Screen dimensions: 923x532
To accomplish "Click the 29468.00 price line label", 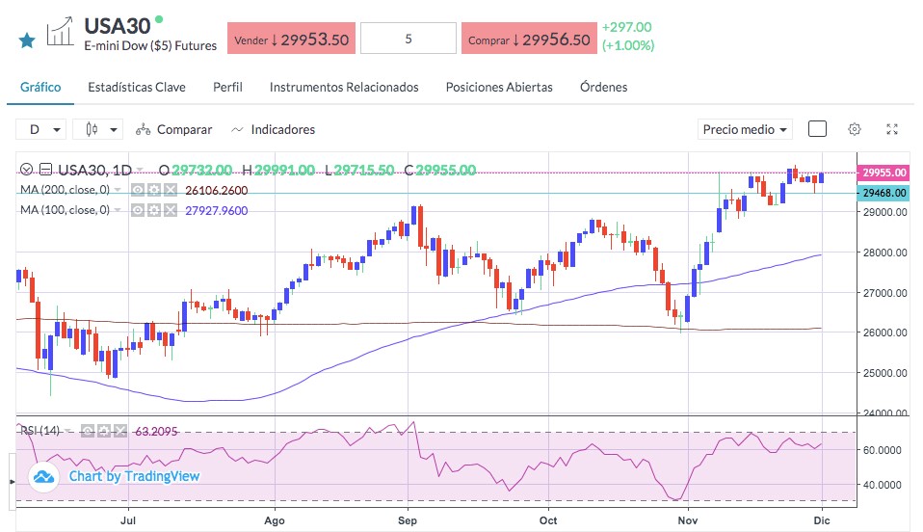I will click(x=883, y=193).
